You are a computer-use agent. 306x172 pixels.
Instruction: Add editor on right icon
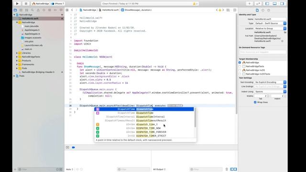tap(235, 10)
